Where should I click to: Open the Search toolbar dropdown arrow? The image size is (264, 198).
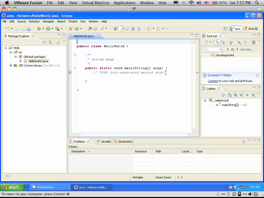tap(106, 29)
